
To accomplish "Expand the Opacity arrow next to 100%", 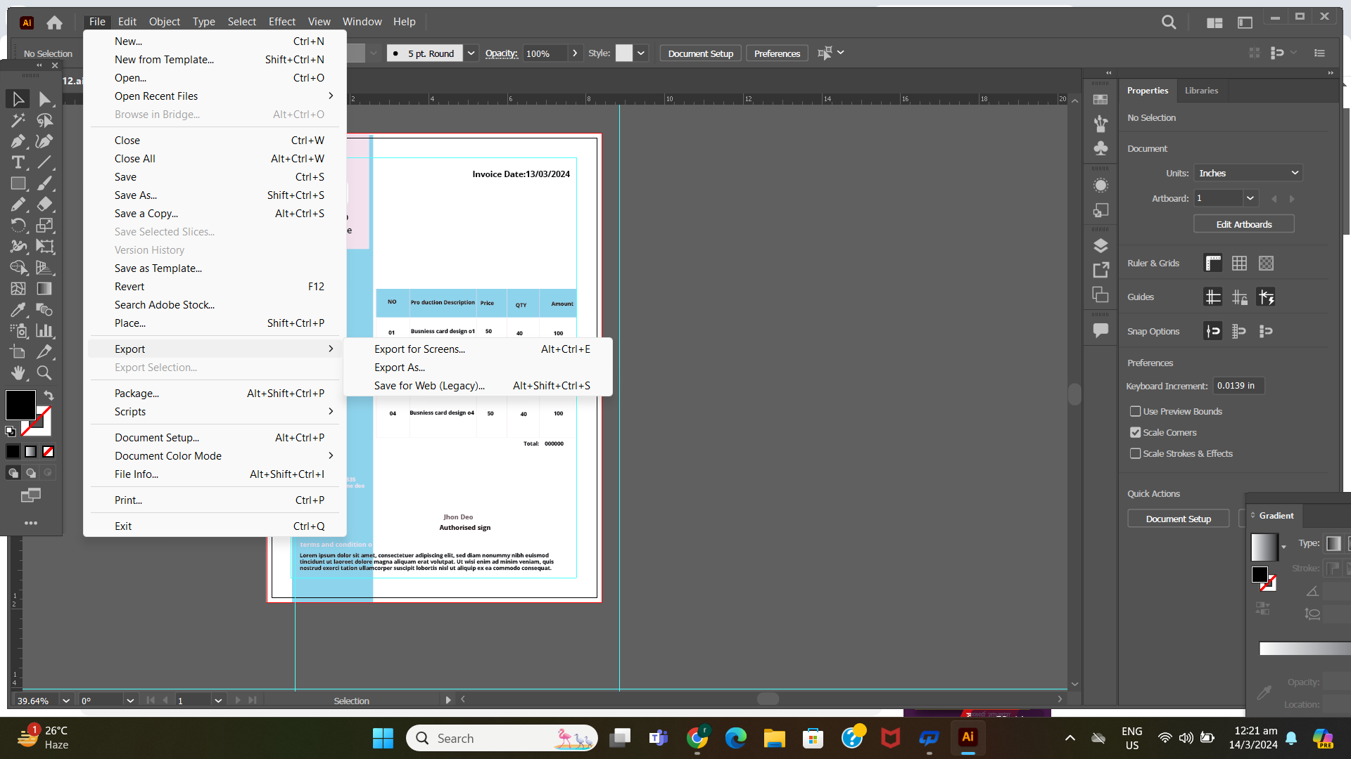I will 575,53.
